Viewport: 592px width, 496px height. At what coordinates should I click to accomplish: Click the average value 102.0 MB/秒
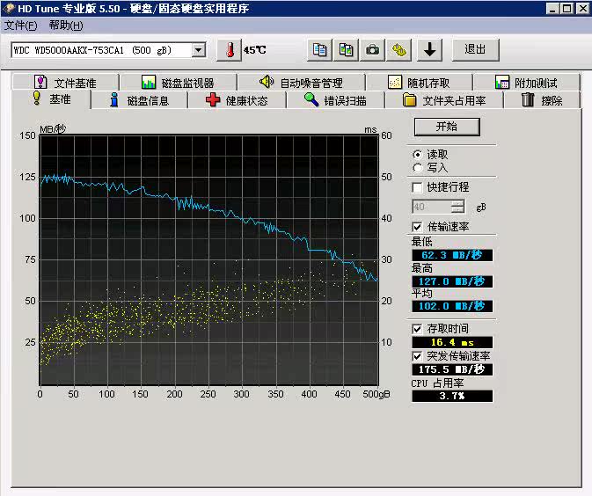pyautogui.click(x=452, y=306)
